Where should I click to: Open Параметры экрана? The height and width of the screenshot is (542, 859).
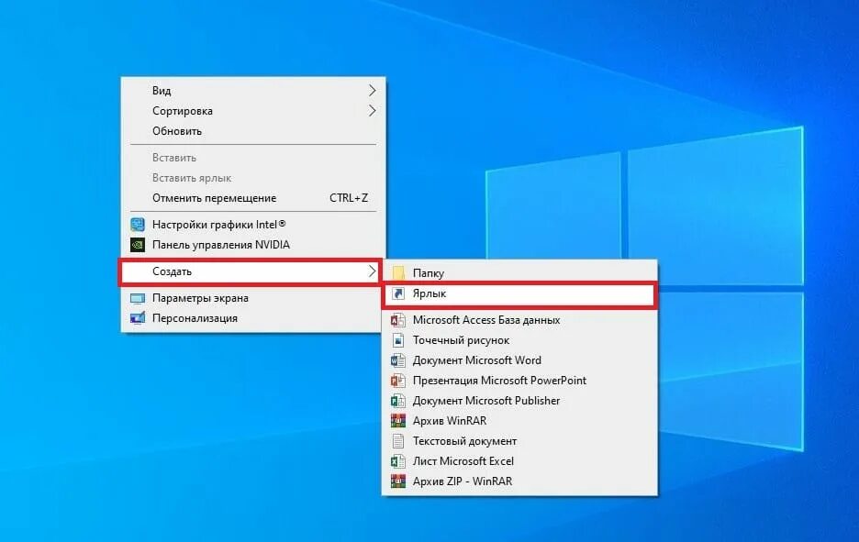253,298
